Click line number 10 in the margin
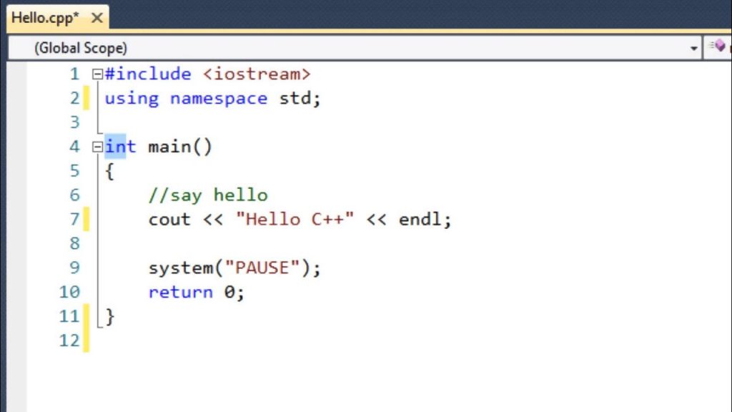Image resolution: width=732 pixels, height=412 pixels. [x=69, y=292]
